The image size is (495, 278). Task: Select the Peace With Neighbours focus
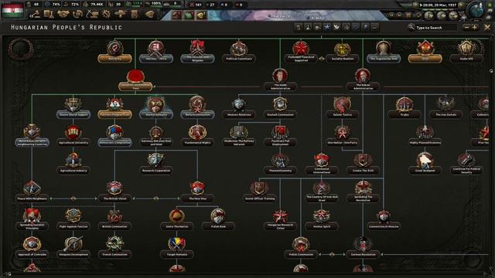(32, 192)
